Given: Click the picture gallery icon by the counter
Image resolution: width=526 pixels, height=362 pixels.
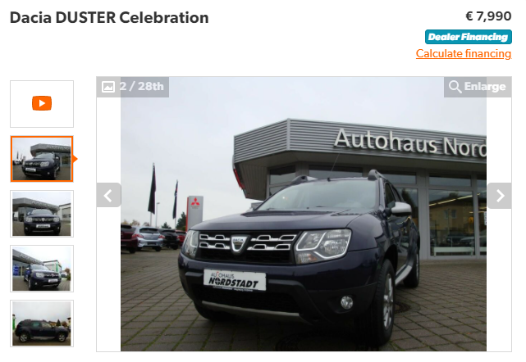Looking at the screenshot, I should point(108,87).
